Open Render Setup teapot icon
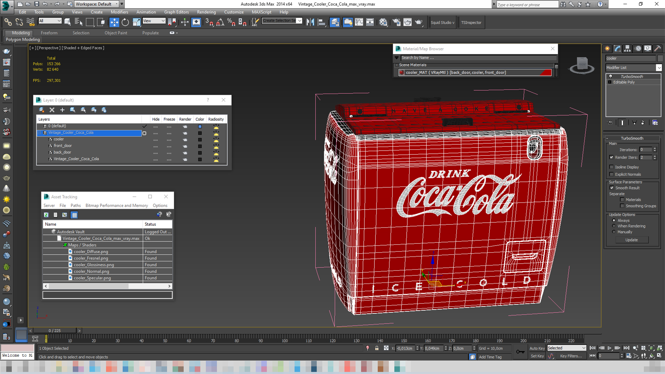This screenshot has width=665, height=374. tap(396, 22)
